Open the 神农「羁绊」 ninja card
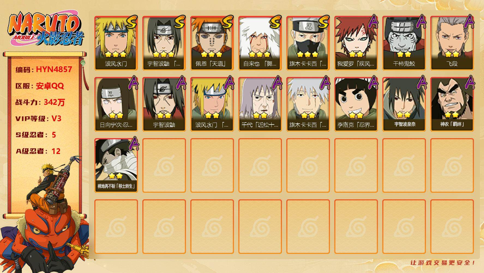 tap(452, 104)
